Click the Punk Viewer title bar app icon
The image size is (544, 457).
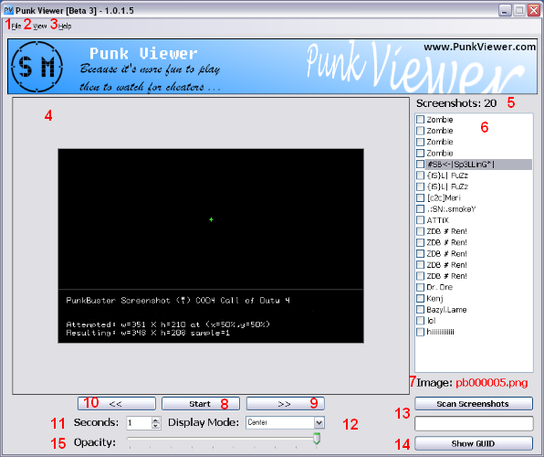point(8,10)
